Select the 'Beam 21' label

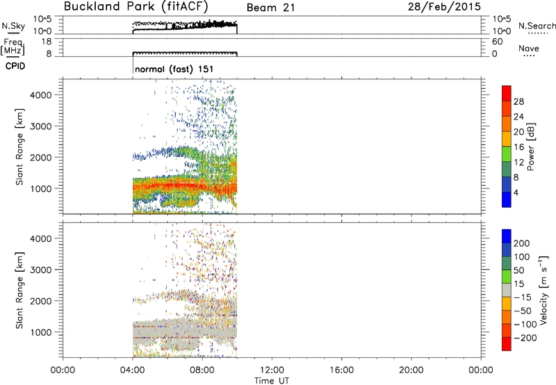point(270,8)
